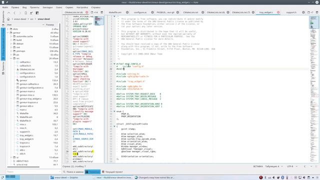Toggle the Терминал bottom panel
Image resolution: width=320 pixels, height=180 pixels.
tap(92, 172)
